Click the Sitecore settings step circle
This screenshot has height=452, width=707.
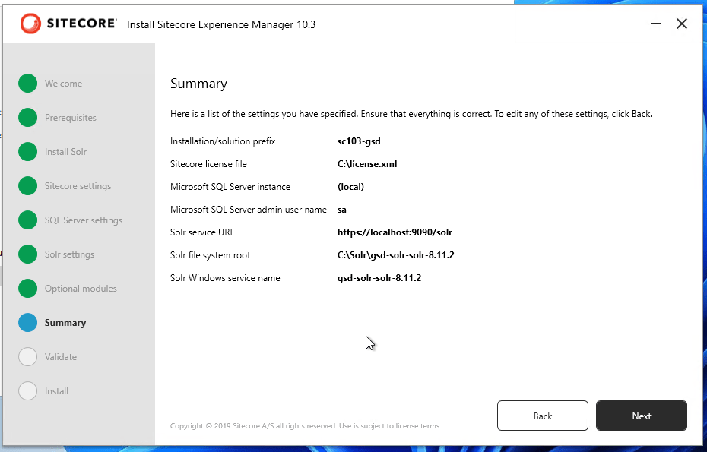pos(28,186)
